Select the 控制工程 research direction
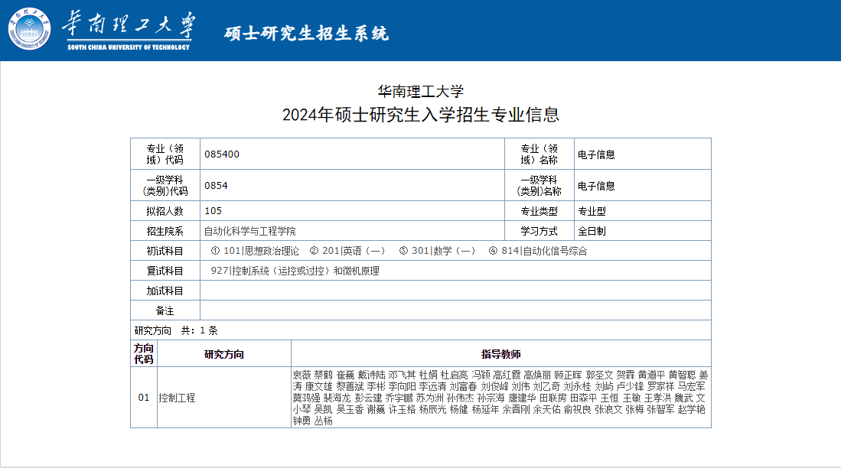Viewport: 841px width, 468px height. (177, 398)
